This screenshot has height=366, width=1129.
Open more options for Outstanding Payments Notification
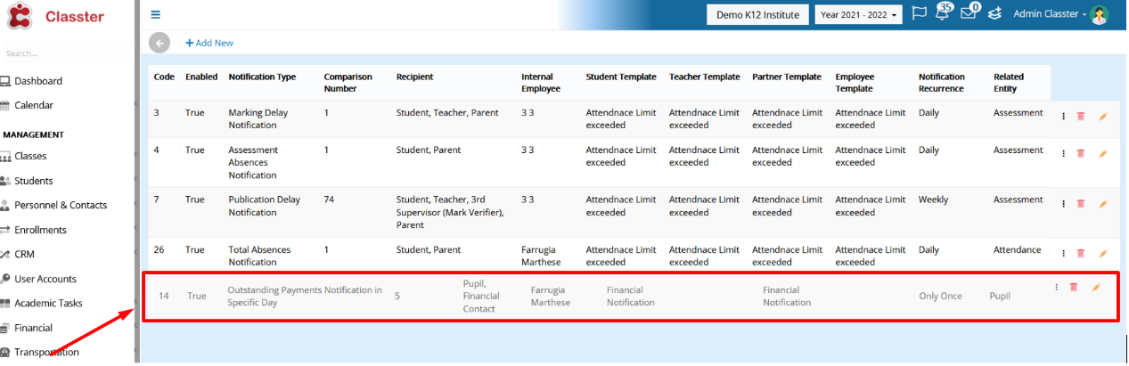click(x=1056, y=287)
